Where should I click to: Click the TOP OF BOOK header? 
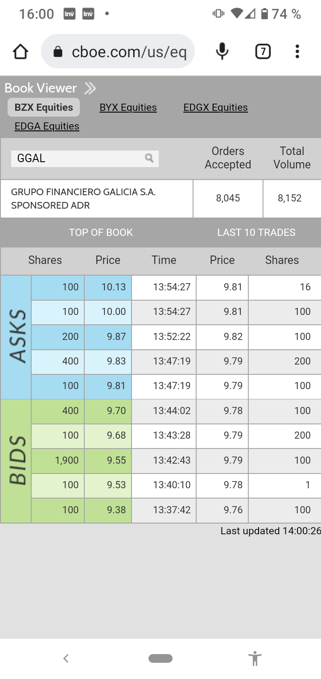point(101,233)
